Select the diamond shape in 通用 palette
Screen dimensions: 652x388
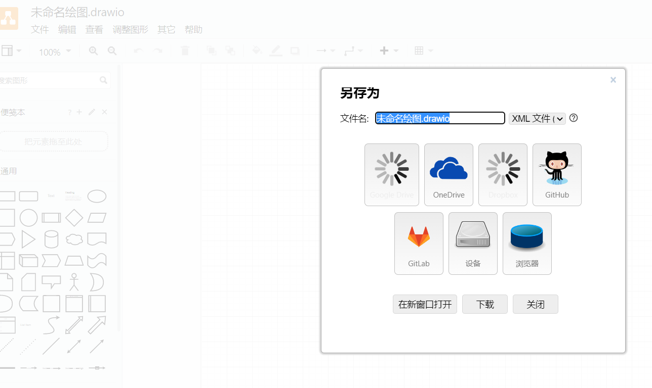[x=74, y=218]
